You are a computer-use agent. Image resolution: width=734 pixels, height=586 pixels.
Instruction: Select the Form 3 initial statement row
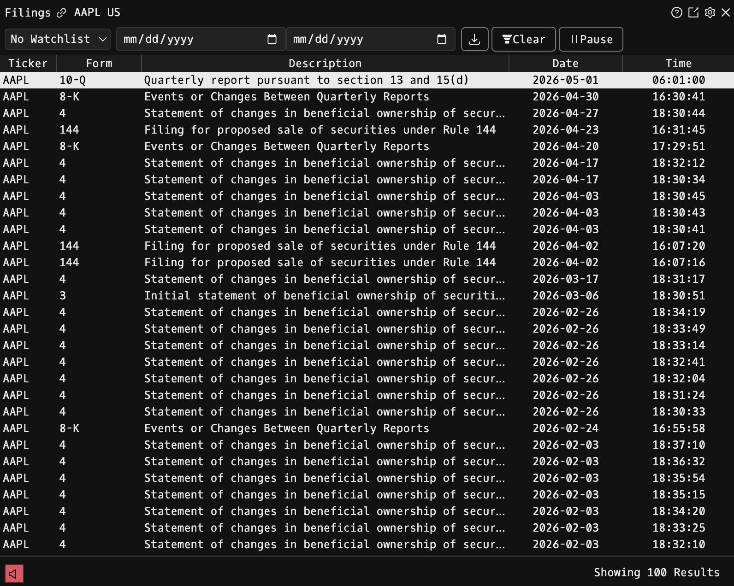[367, 296]
